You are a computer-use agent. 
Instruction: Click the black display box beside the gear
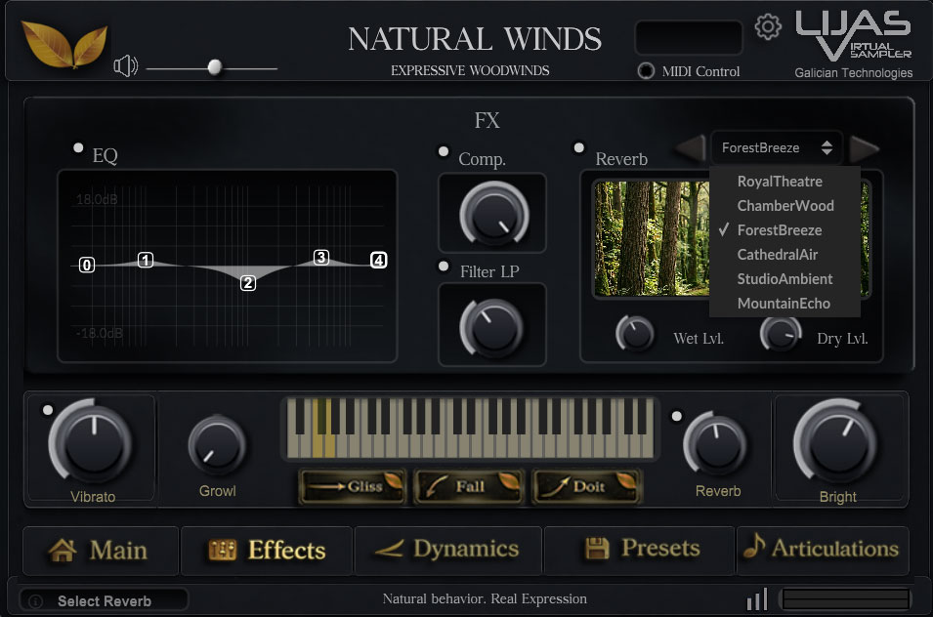689,37
